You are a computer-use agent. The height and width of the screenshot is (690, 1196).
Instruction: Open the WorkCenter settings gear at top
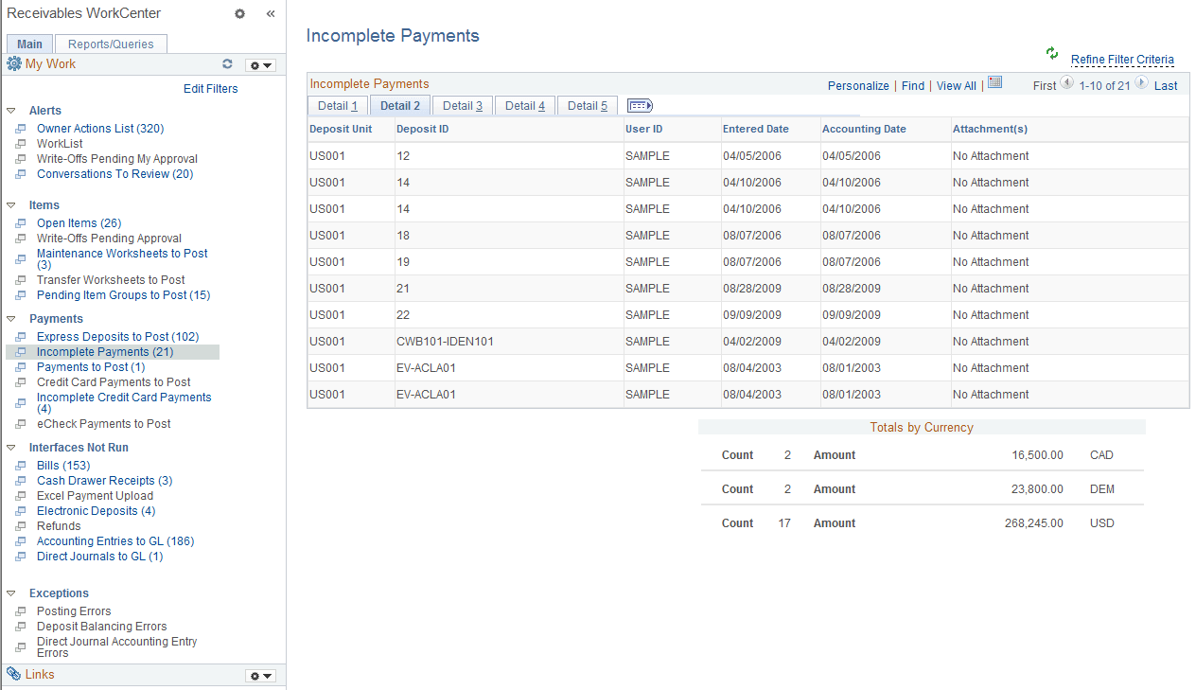pos(239,13)
